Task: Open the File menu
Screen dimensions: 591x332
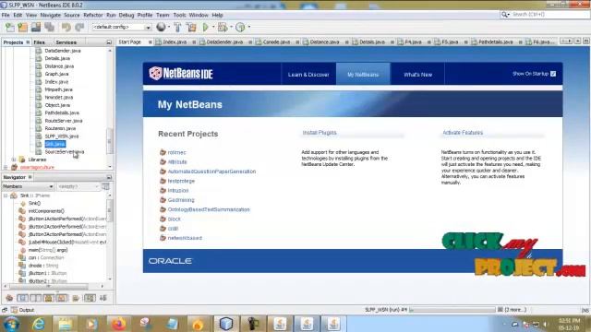Action: click(6, 15)
